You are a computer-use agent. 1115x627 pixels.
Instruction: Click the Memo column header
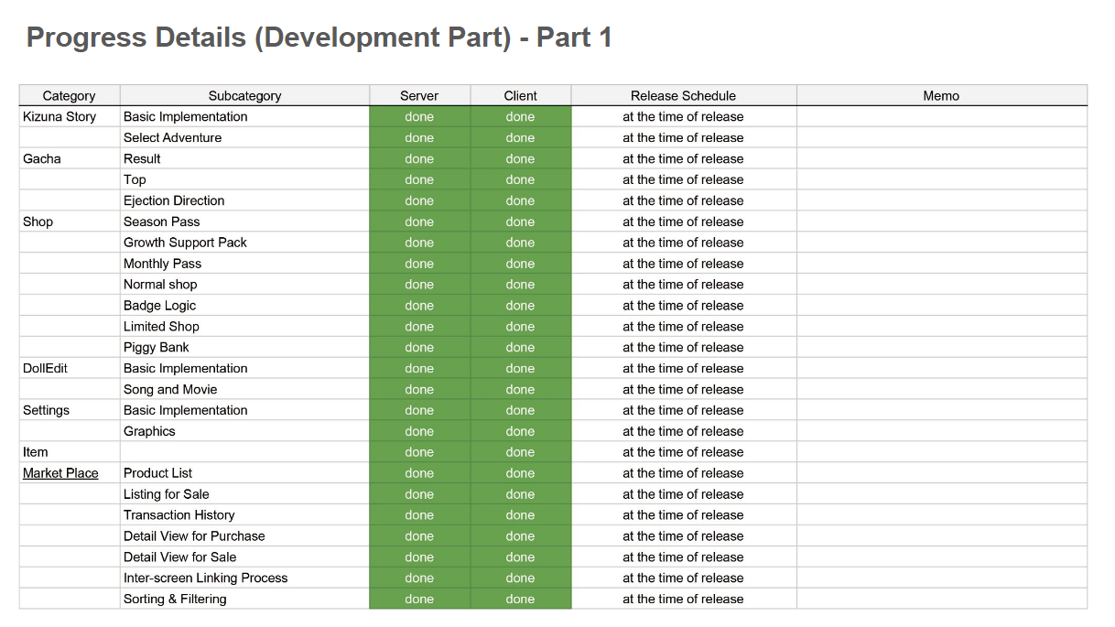(x=941, y=95)
